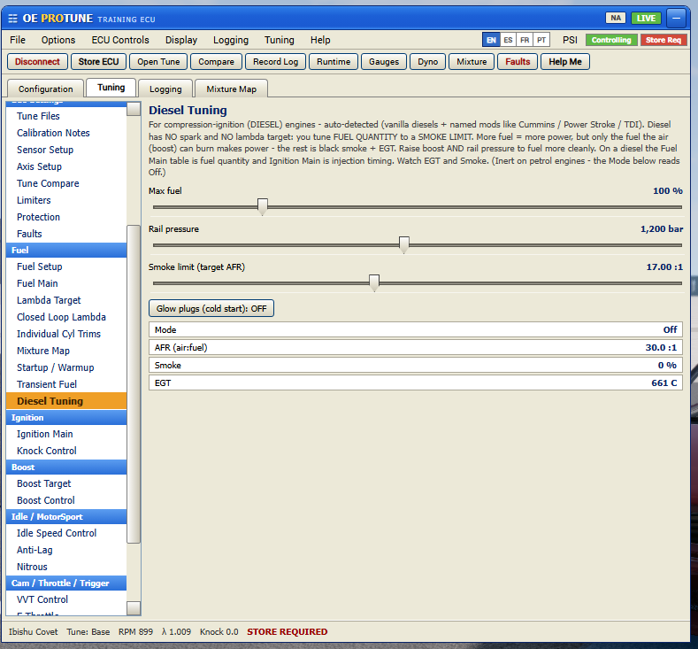Switch language to ES
698x649 pixels.
(x=508, y=40)
